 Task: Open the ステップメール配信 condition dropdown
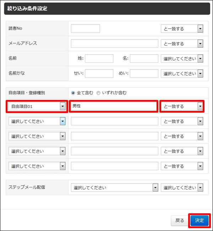click(182, 187)
